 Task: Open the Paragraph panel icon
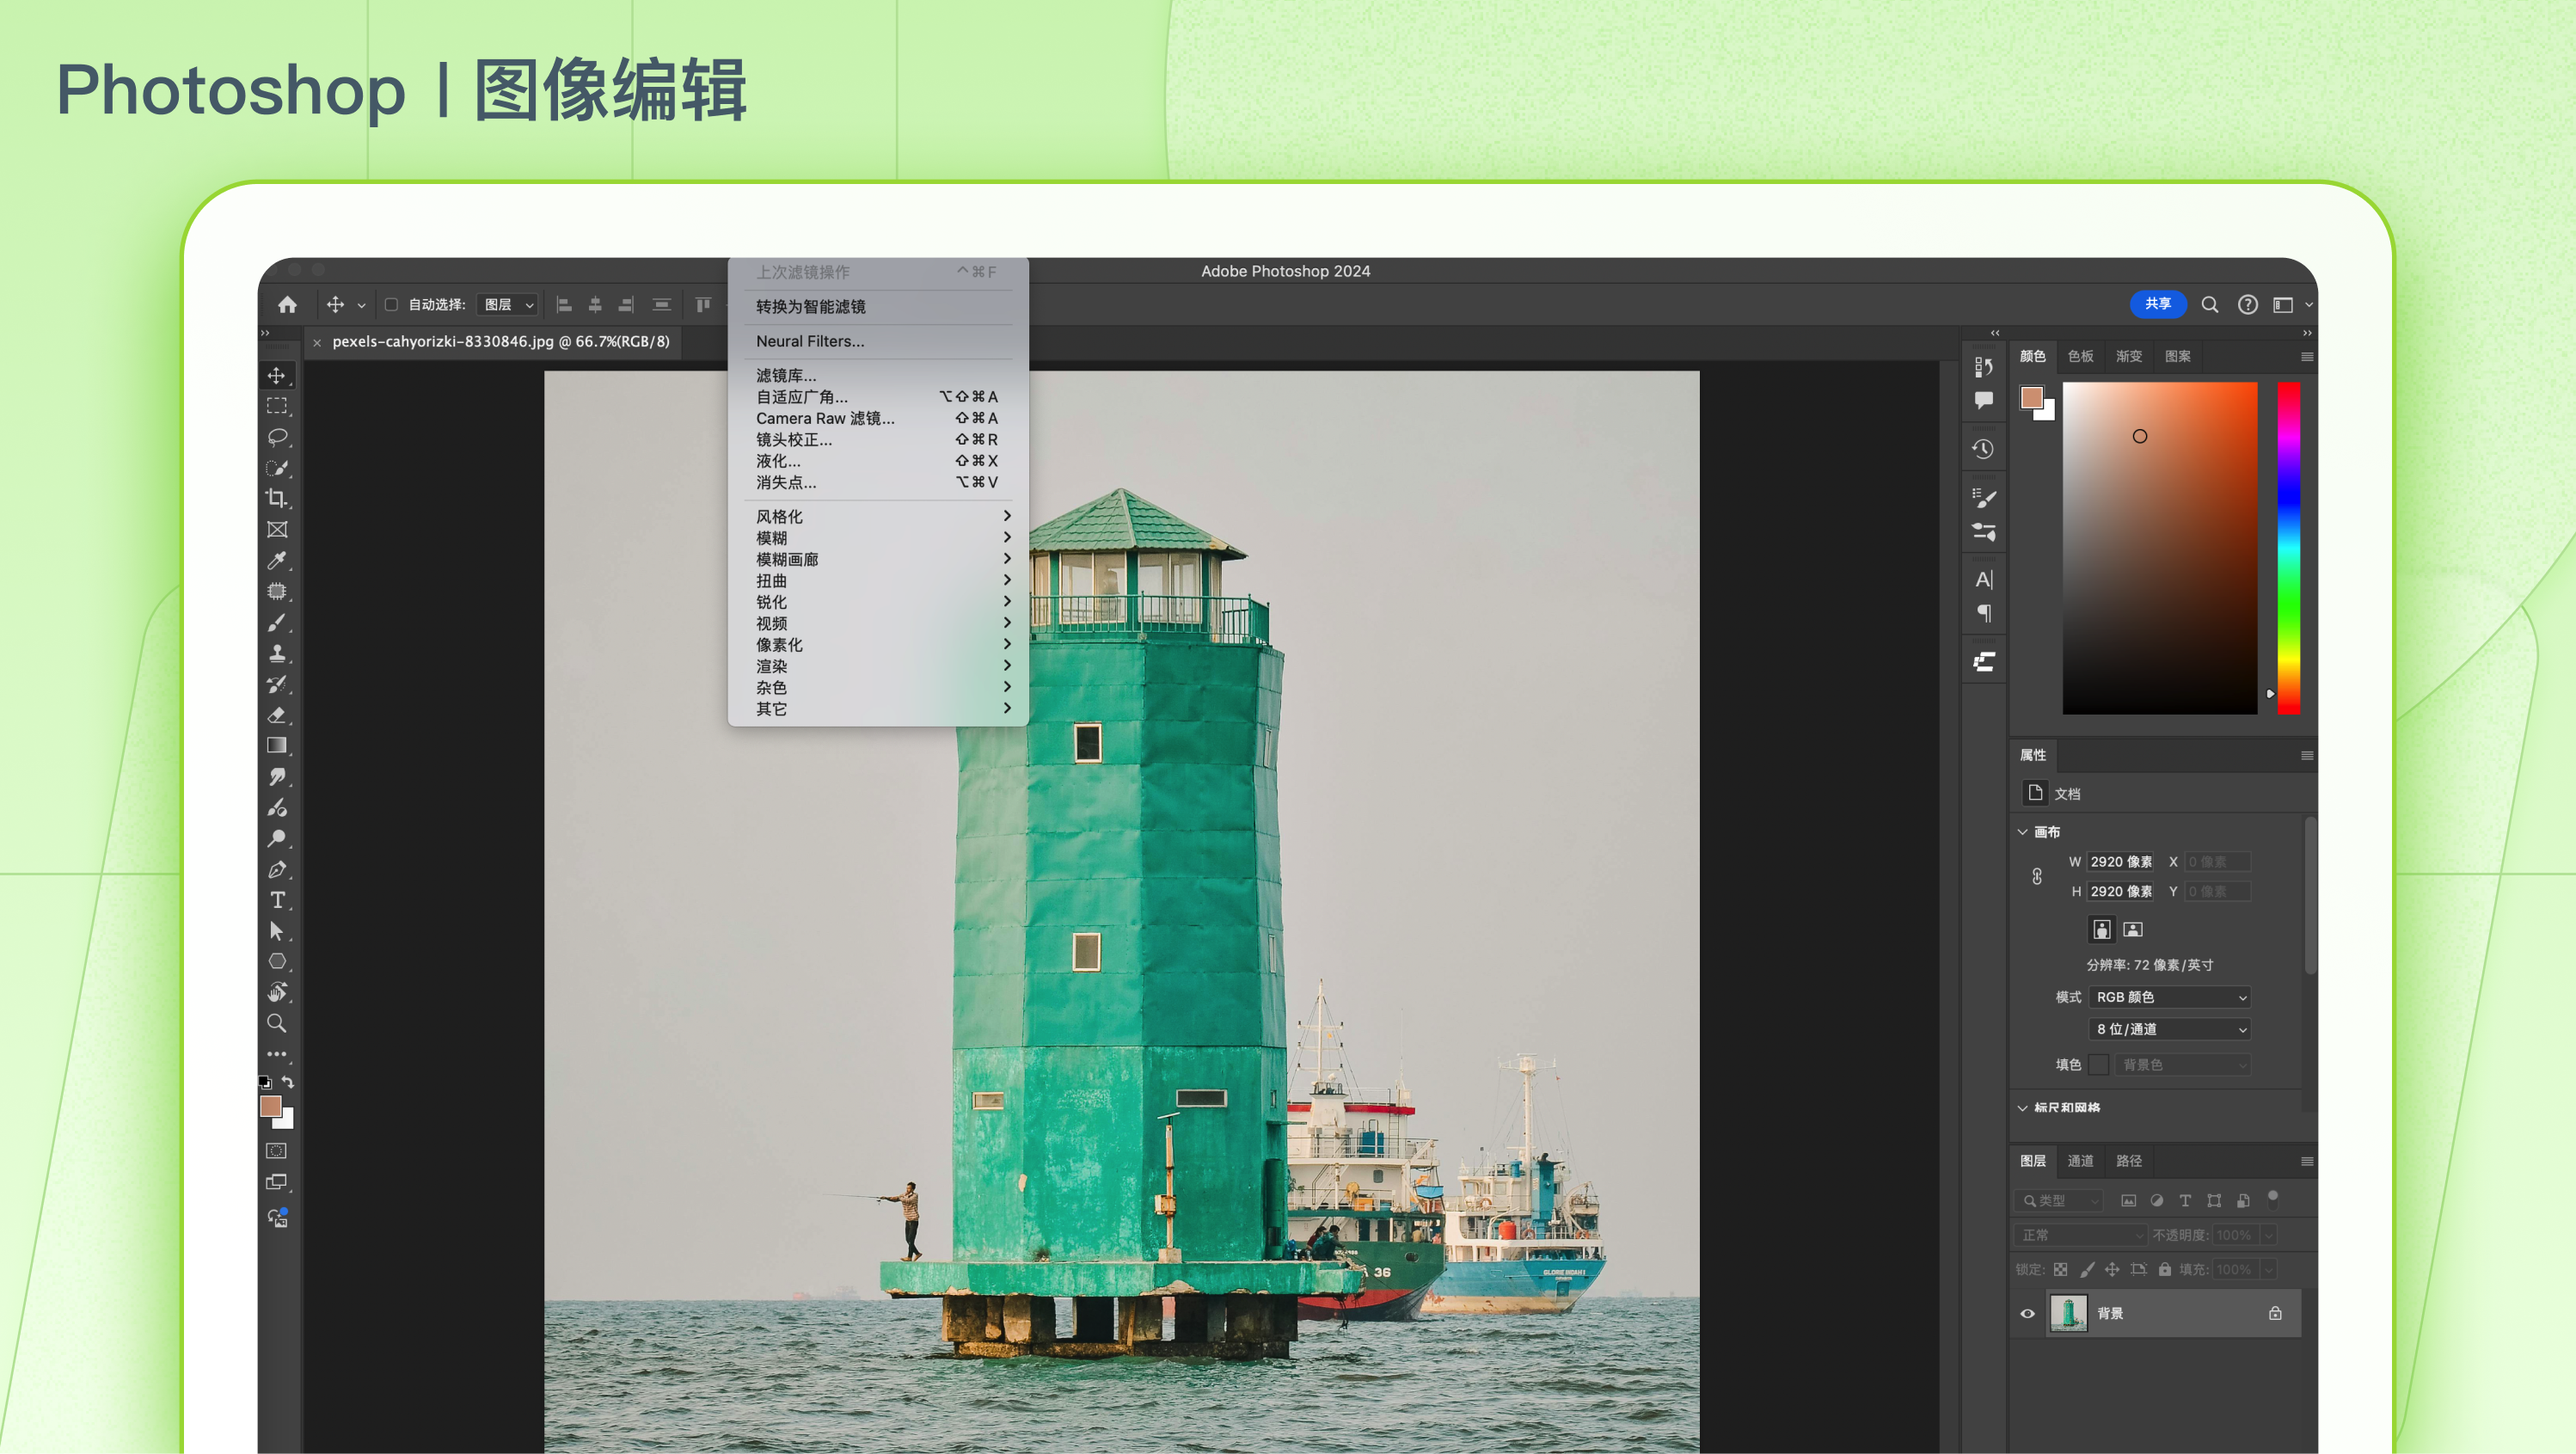coord(1984,613)
